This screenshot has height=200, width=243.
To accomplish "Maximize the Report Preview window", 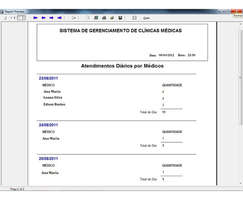I will pyautogui.click(x=227, y=11).
